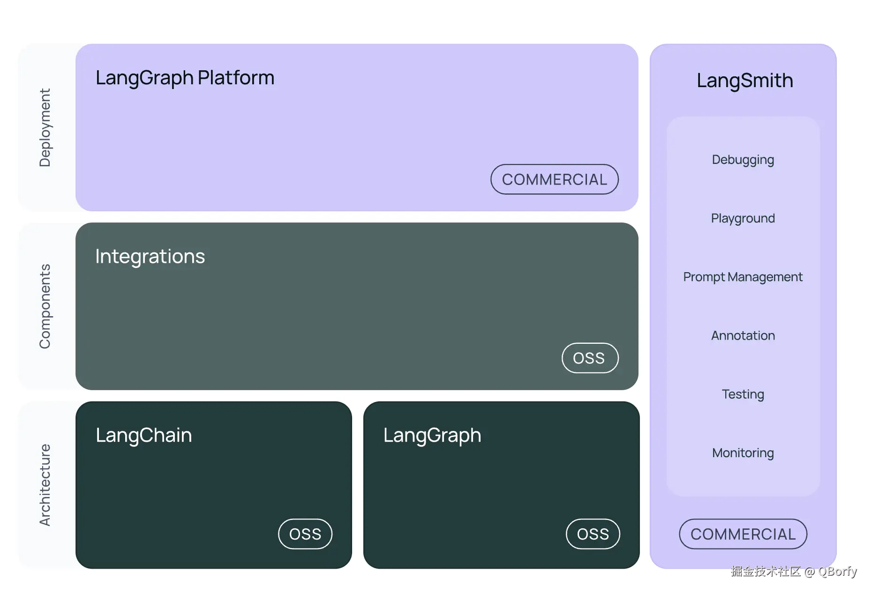Click the COMMERCIAL badge under LangSmith
Screen dimensions: 872x593
click(743, 534)
